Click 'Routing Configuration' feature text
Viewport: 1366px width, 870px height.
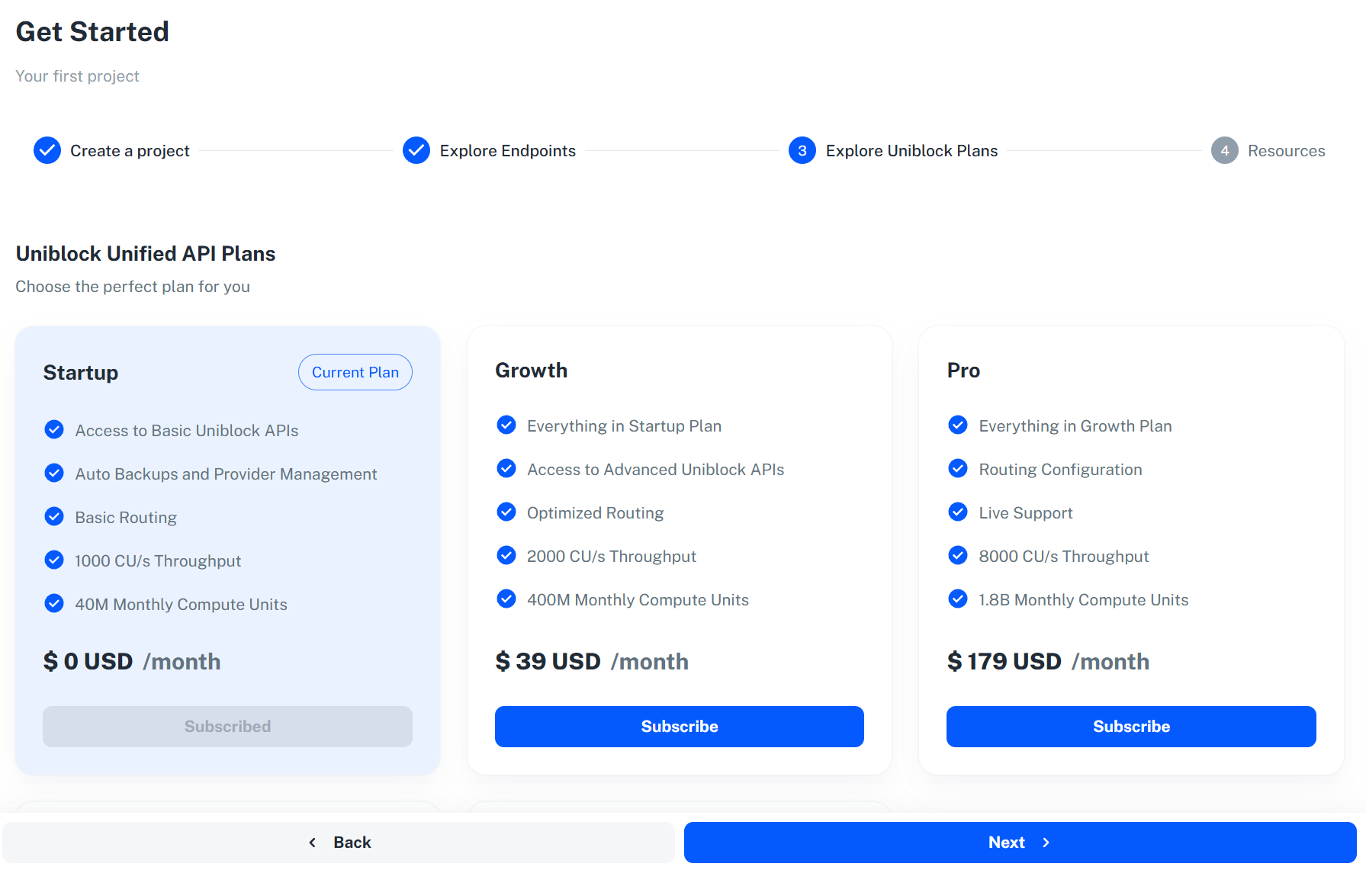point(1060,470)
